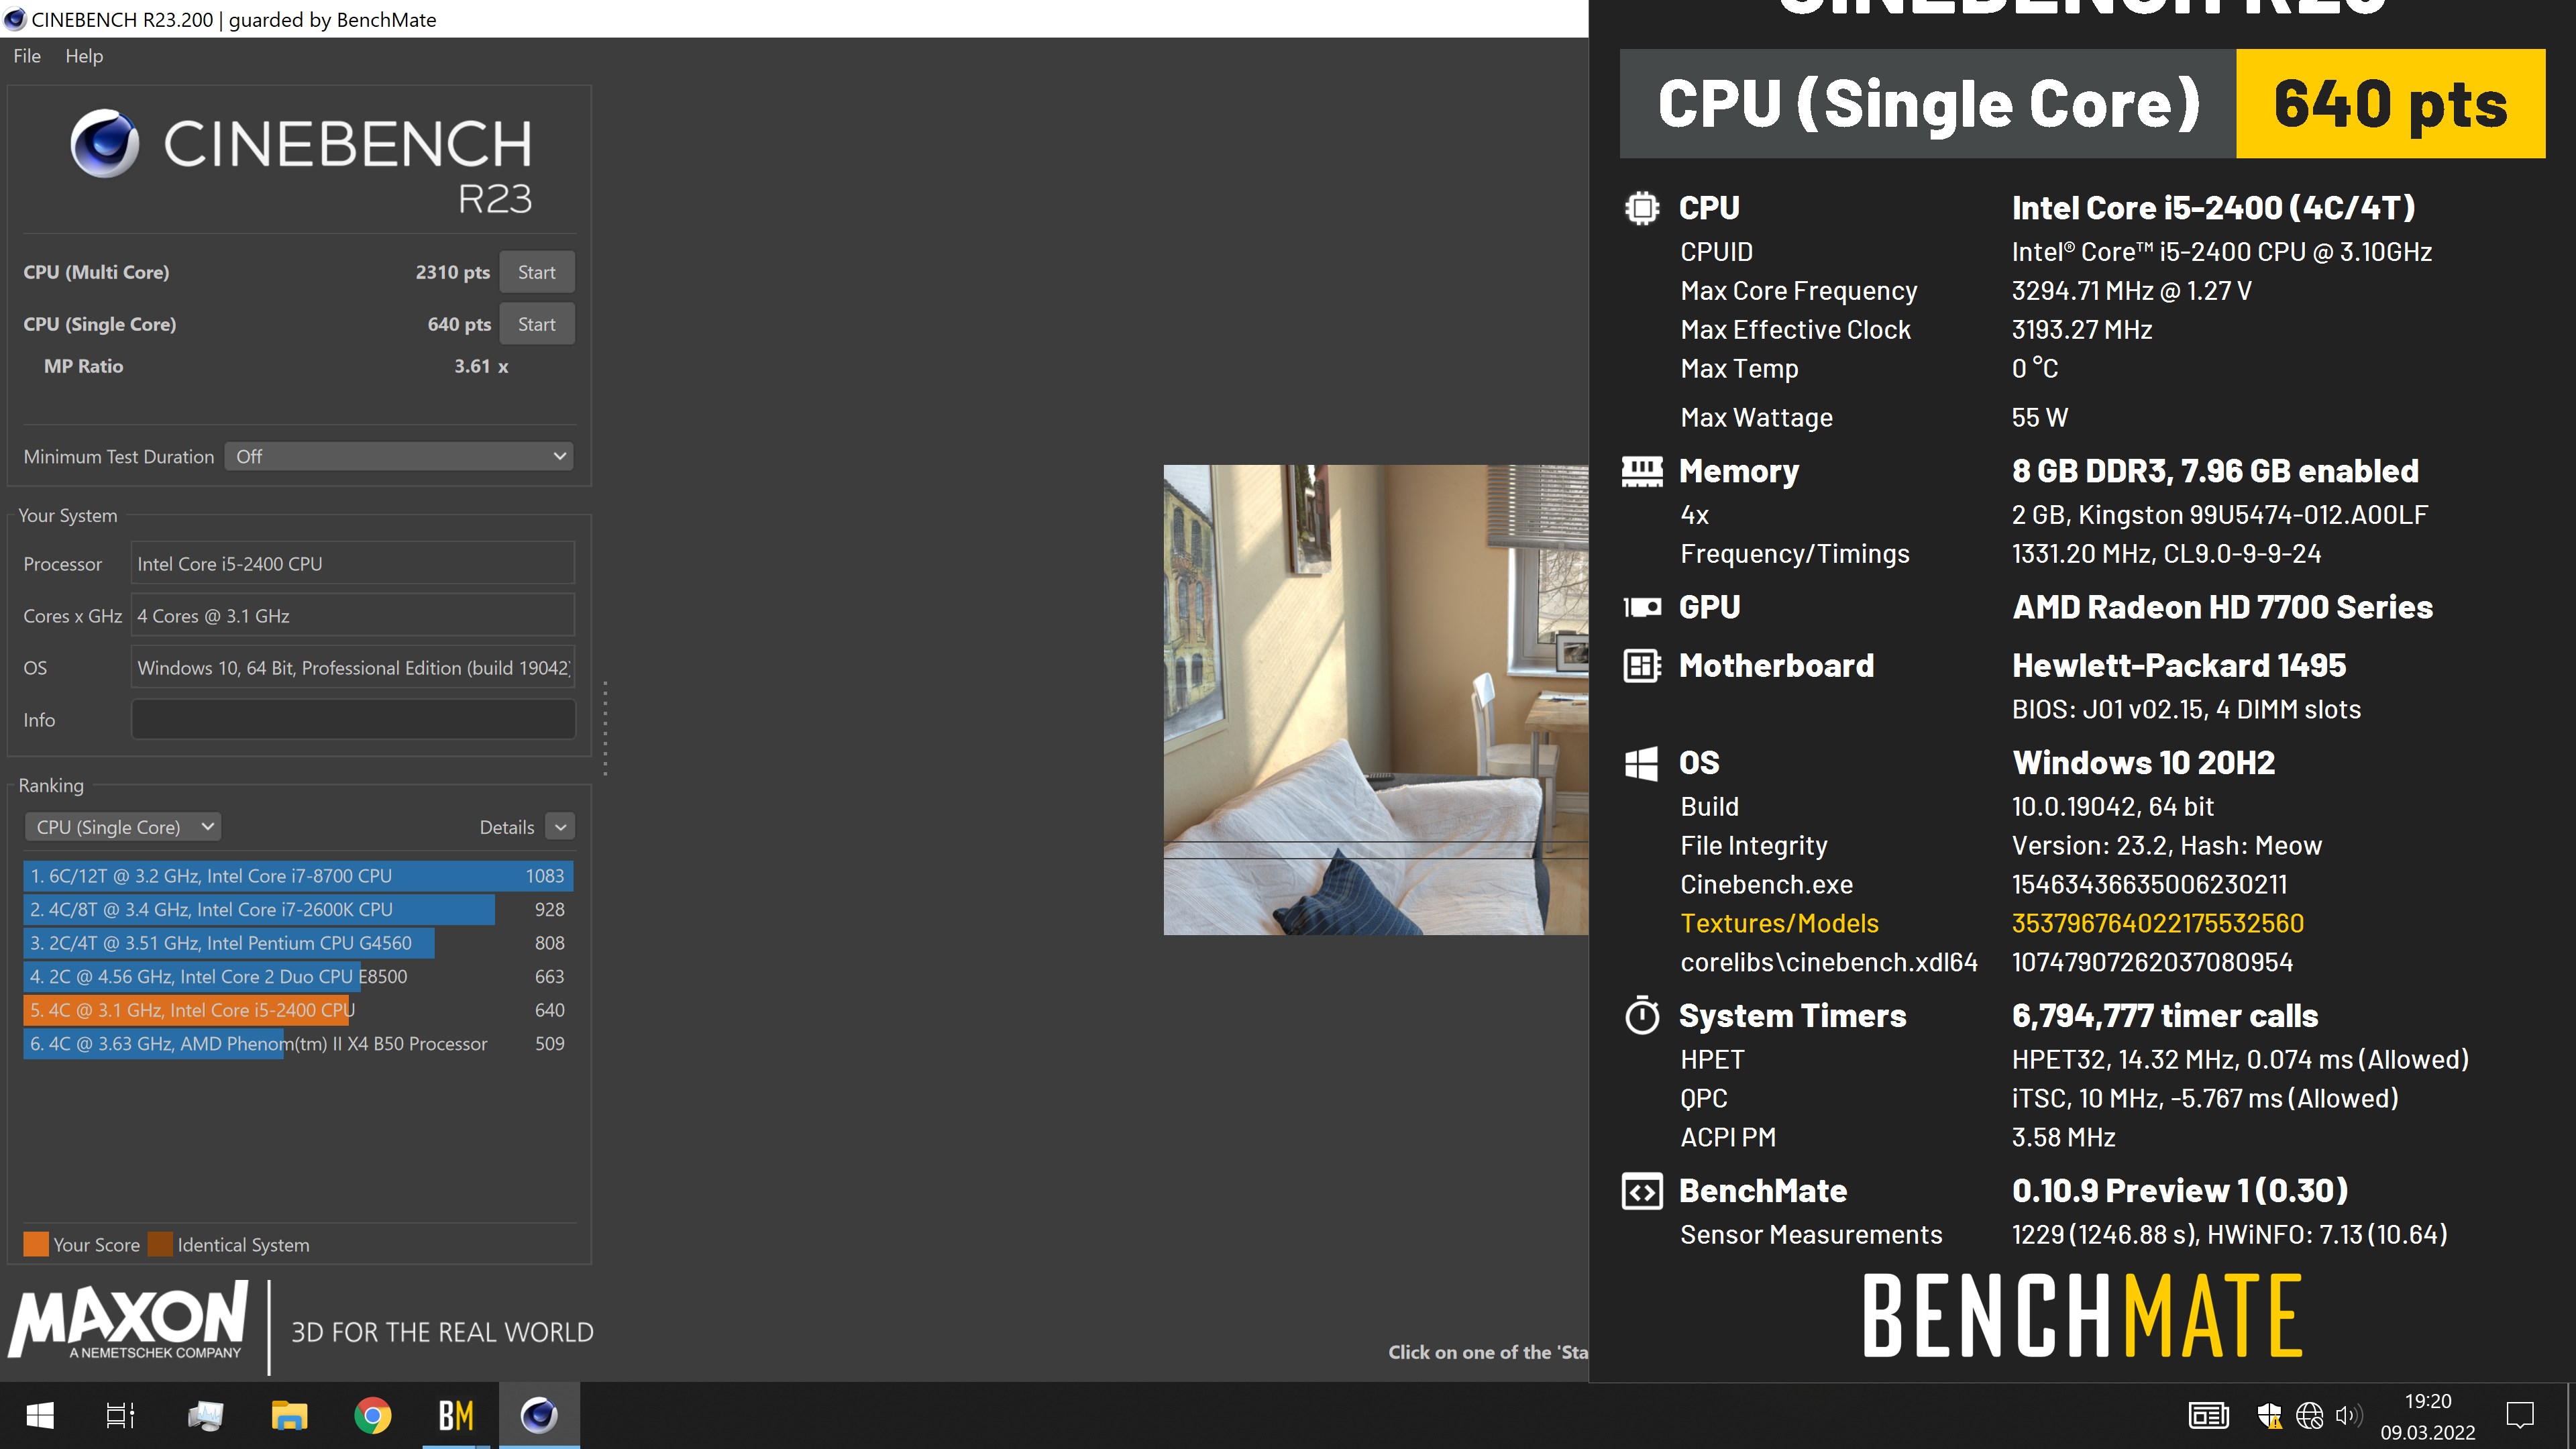Open the computer utility icon in taskbar
Screen dimensions: 2576x1449
[205, 1415]
